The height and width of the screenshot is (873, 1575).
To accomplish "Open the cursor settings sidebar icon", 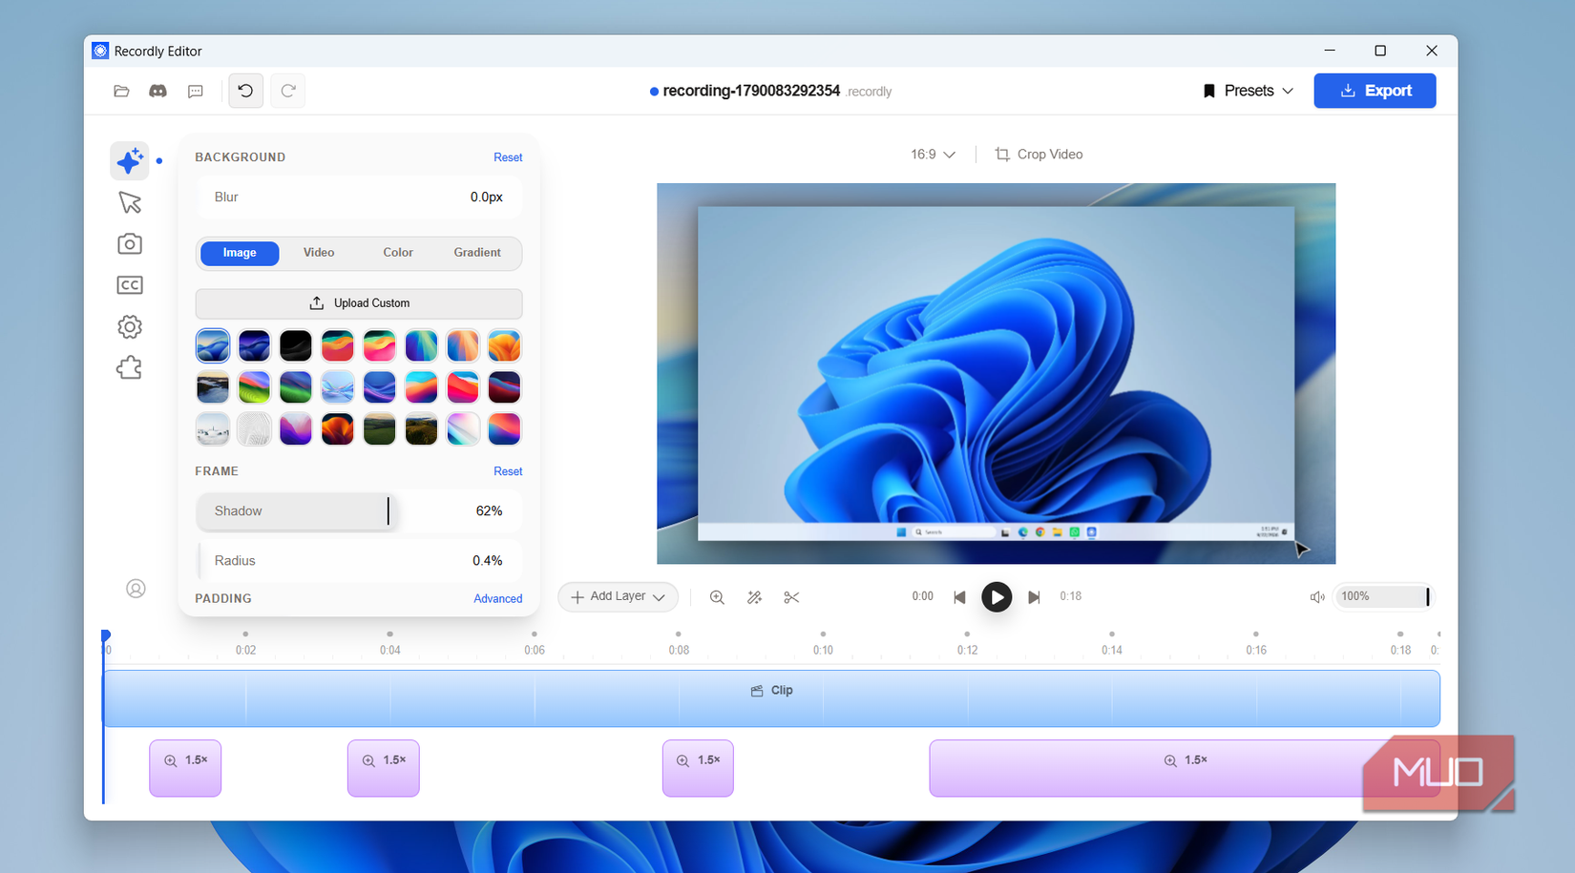I will (x=130, y=202).
